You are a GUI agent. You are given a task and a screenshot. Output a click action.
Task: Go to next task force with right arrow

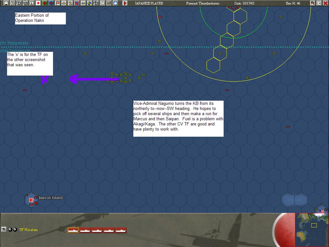pos(15,230)
